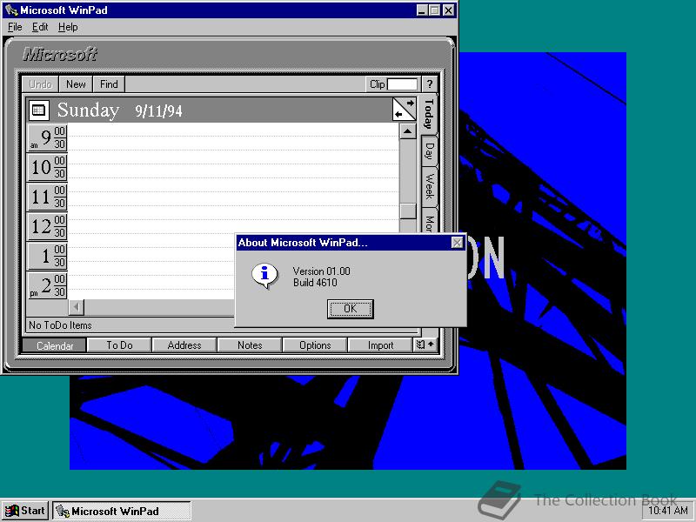696x522 pixels.
Task: Open the Help menu
Action: tap(68, 27)
